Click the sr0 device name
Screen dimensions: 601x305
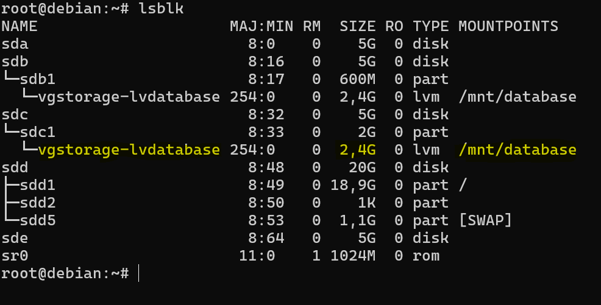pyautogui.click(x=15, y=256)
